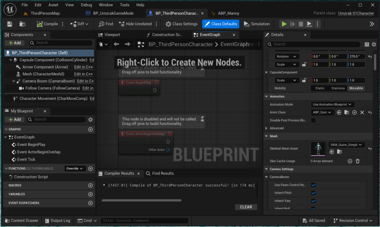Toggle Inherit Yaw checkbox
This screenshot has width=380, height=227.
pyautogui.click(x=313, y=201)
